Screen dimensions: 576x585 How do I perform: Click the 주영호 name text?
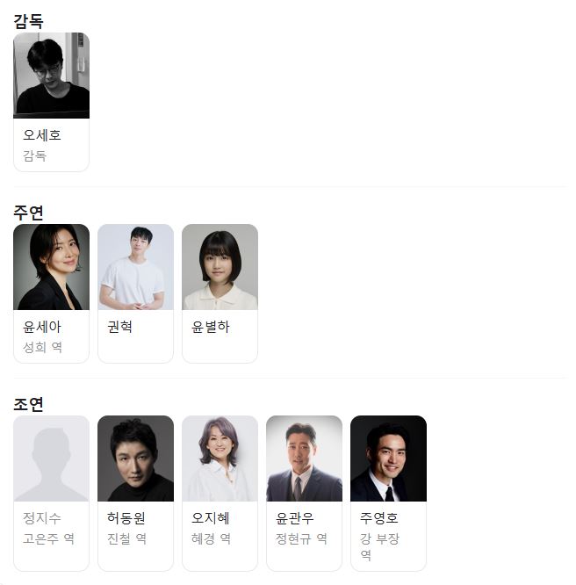tap(379, 518)
